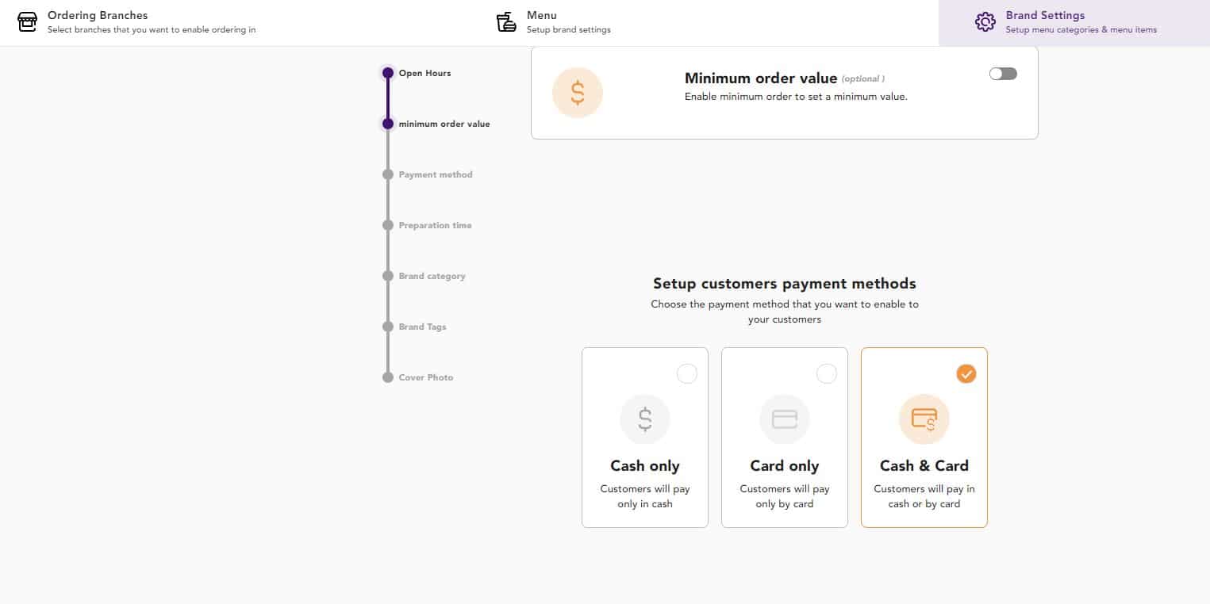Go to the Brand category step
The image size is (1210, 604).
[432, 276]
